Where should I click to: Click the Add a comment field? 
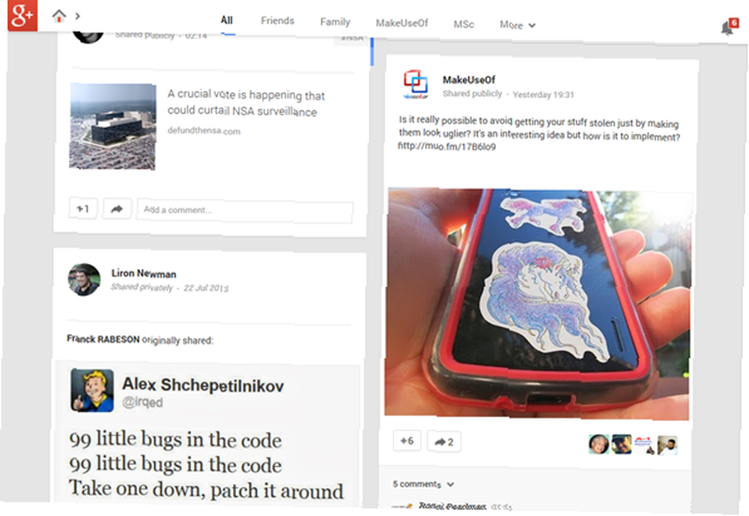pyautogui.click(x=245, y=212)
